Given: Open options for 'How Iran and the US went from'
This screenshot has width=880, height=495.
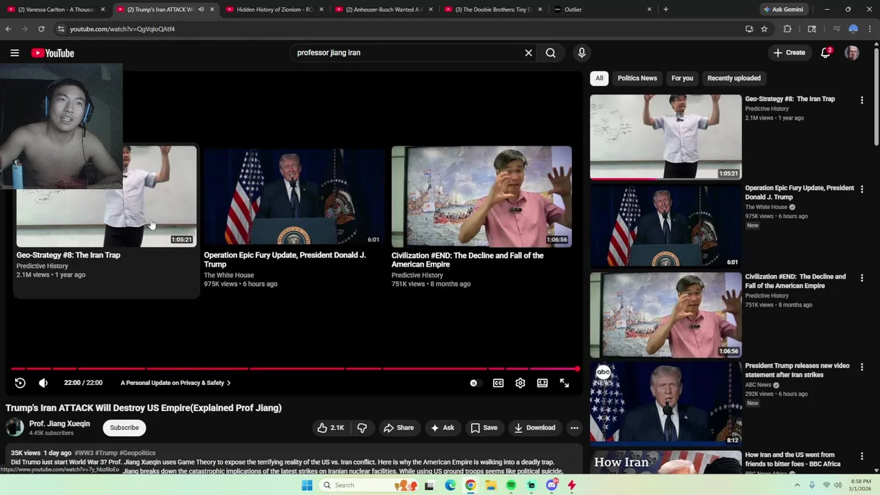Looking at the screenshot, I should coord(861,456).
